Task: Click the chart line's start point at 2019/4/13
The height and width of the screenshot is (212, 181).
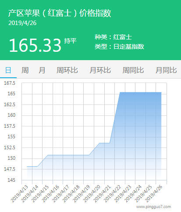Action: coord(27,166)
